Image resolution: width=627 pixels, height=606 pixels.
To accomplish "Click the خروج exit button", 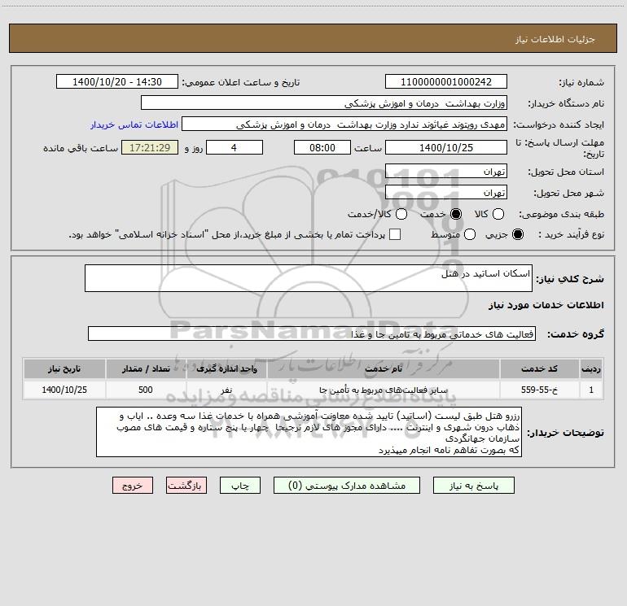I will [x=133, y=486].
